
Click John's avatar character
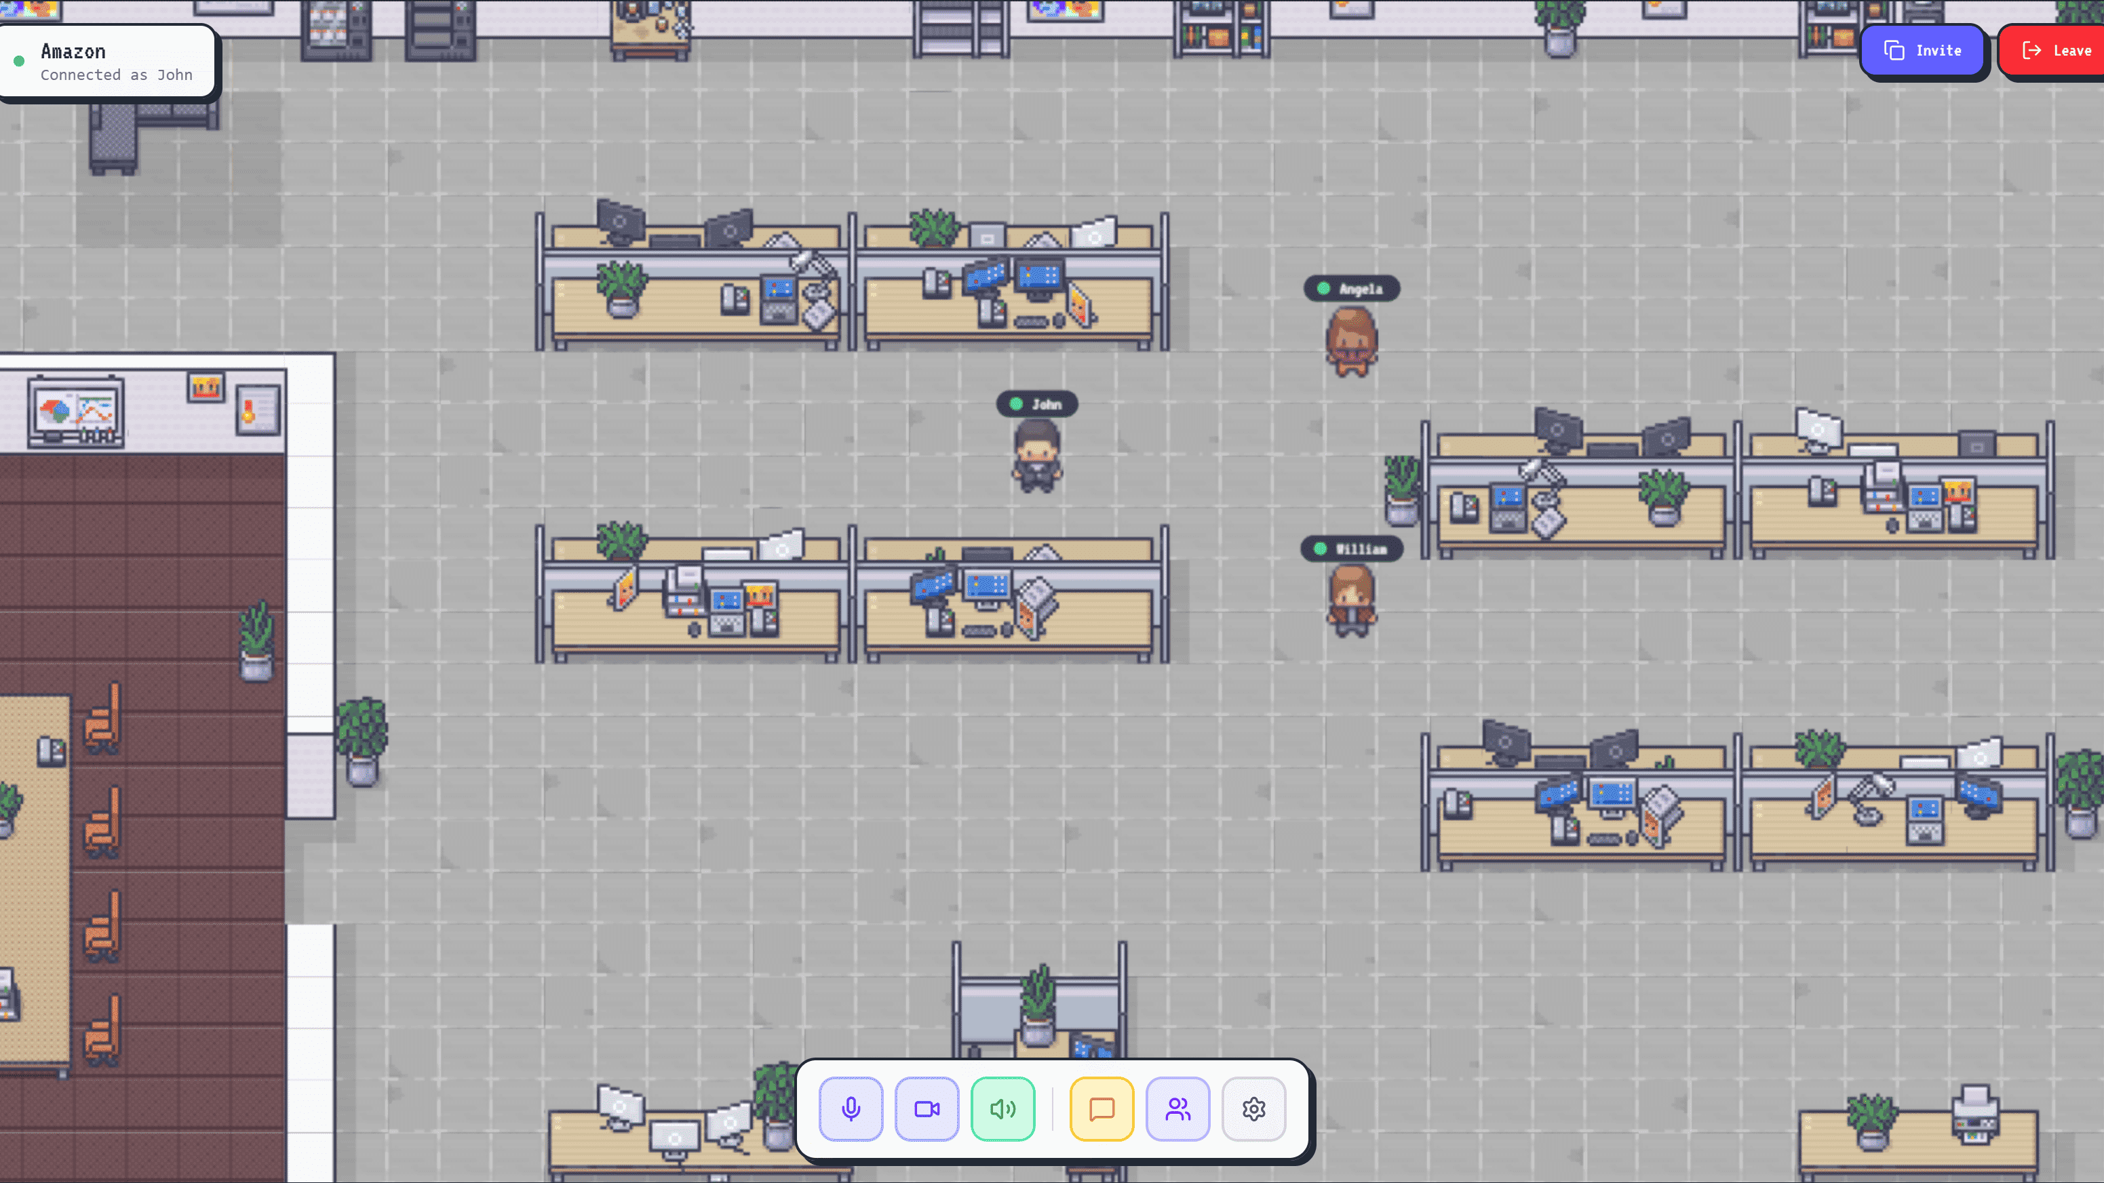[x=1036, y=456]
